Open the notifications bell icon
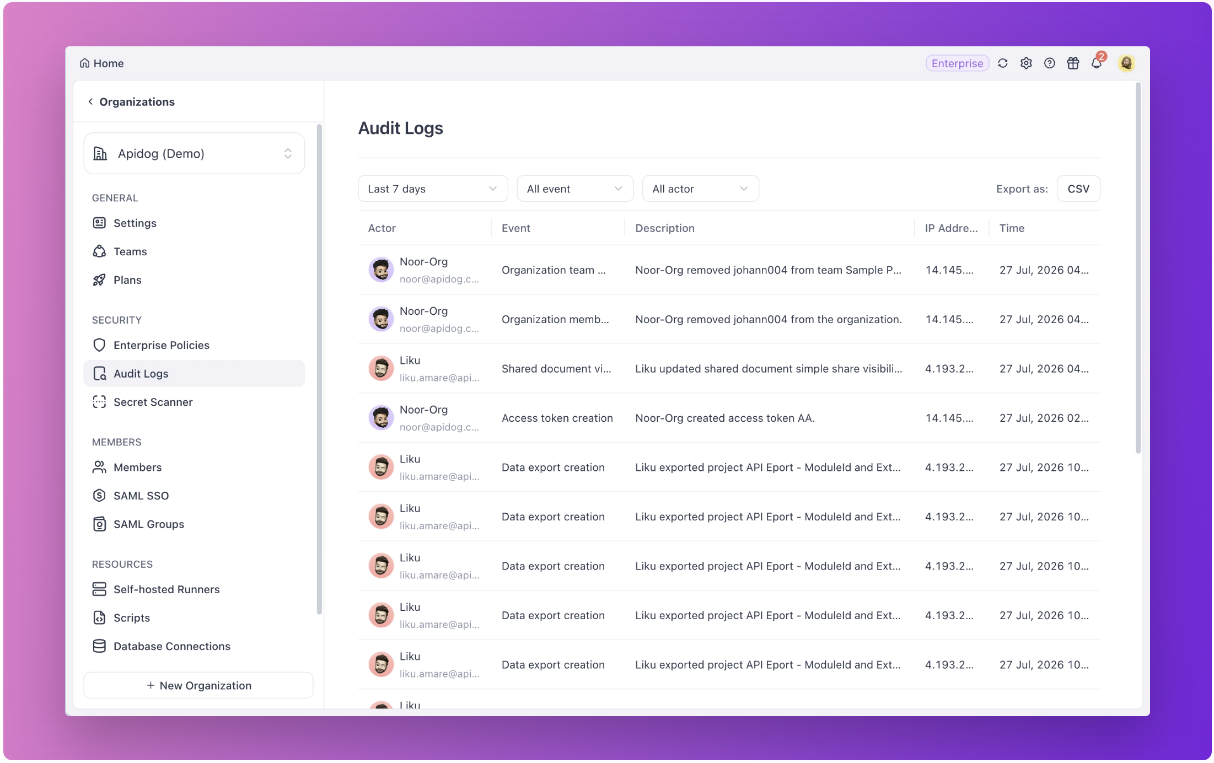 tap(1097, 63)
